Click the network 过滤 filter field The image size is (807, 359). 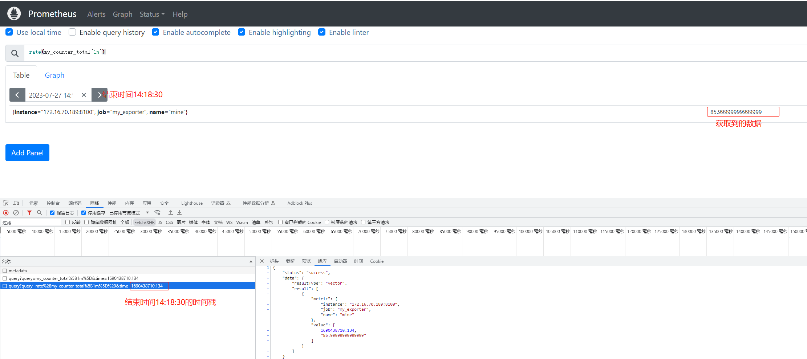point(31,222)
